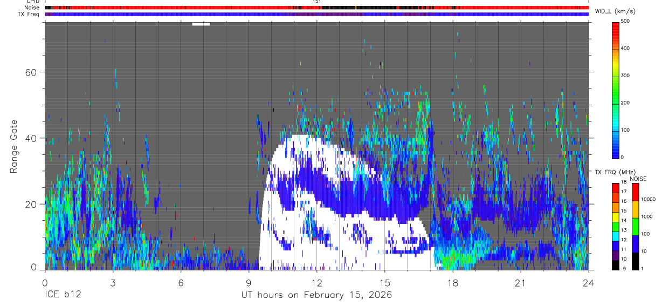Click the 12 MHz label on TX FRQ scale
This screenshot has width=662, height=306.
[624, 240]
